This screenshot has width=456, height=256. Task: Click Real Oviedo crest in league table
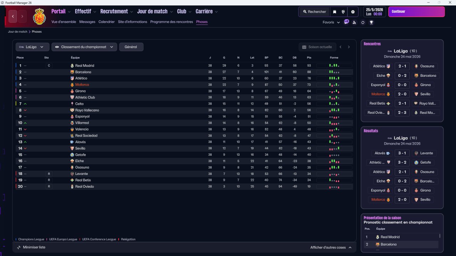(72, 186)
